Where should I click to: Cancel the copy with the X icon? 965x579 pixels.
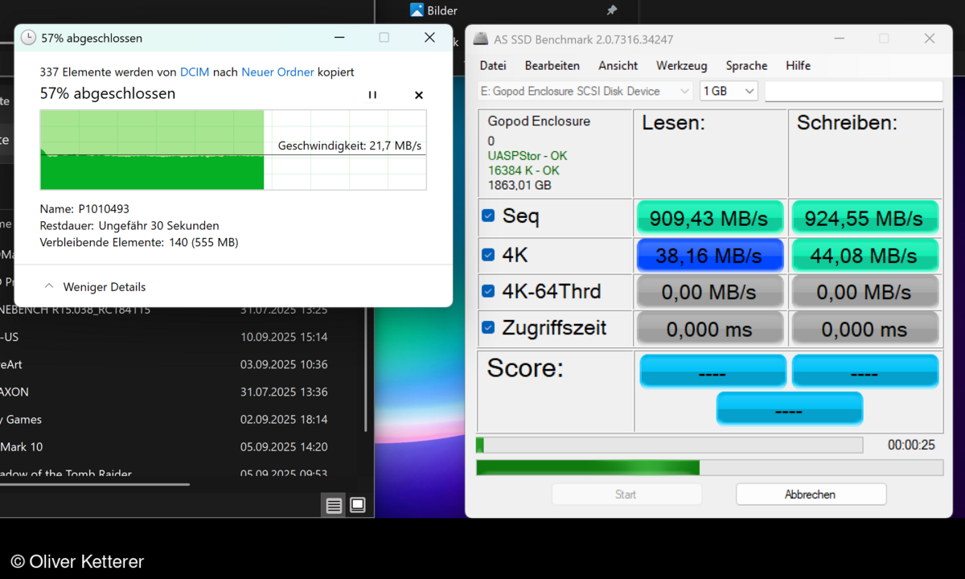[x=418, y=95]
